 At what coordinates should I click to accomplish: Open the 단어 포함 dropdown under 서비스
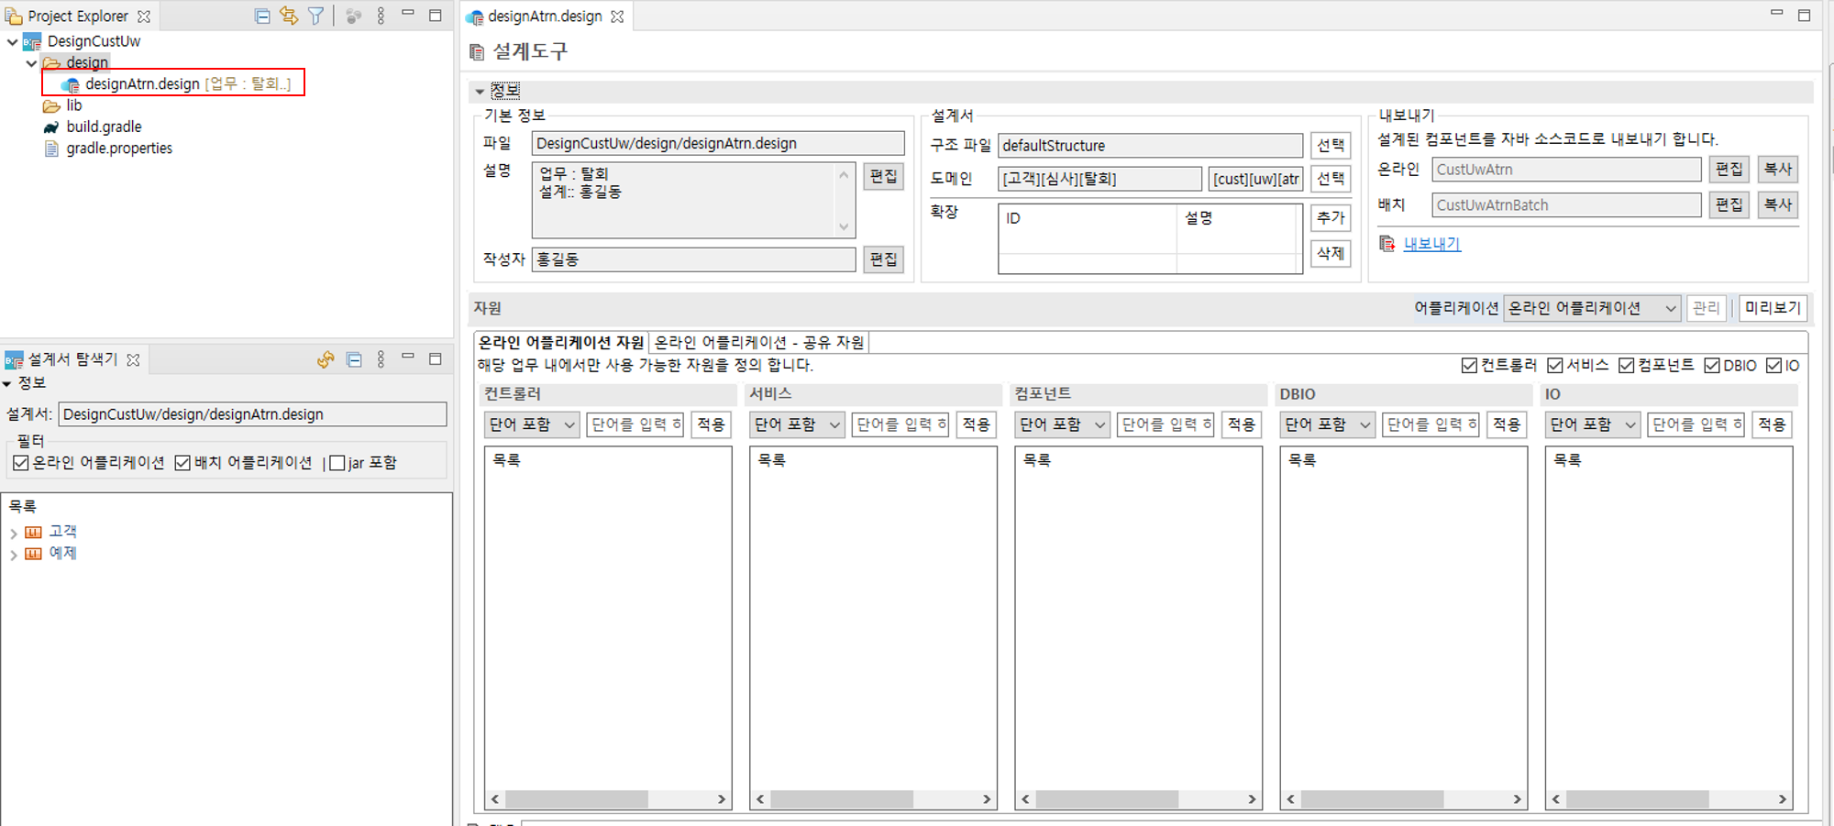pyautogui.click(x=796, y=424)
